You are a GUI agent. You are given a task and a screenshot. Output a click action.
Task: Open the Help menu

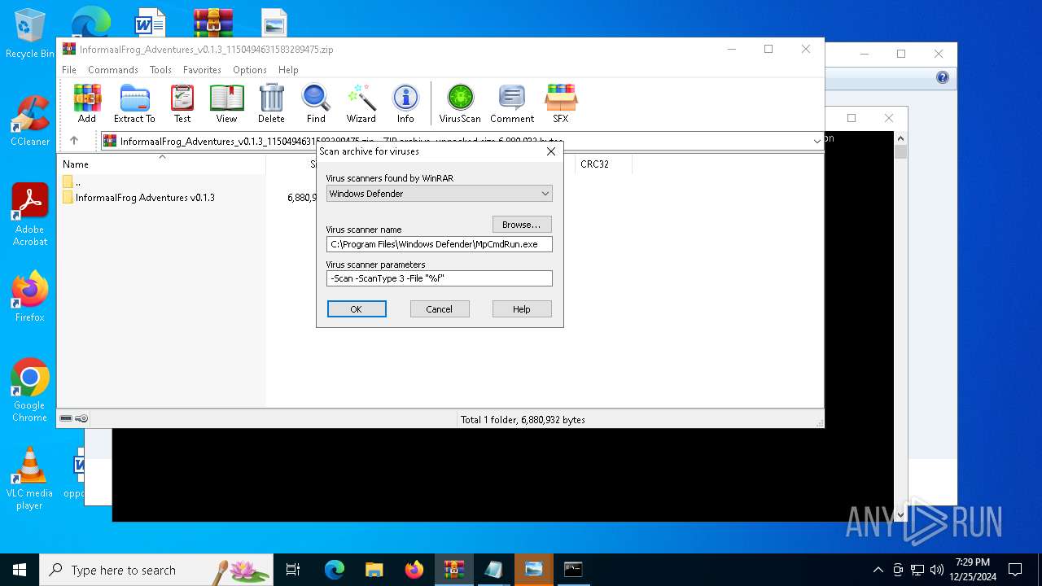[x=288, y=70]
